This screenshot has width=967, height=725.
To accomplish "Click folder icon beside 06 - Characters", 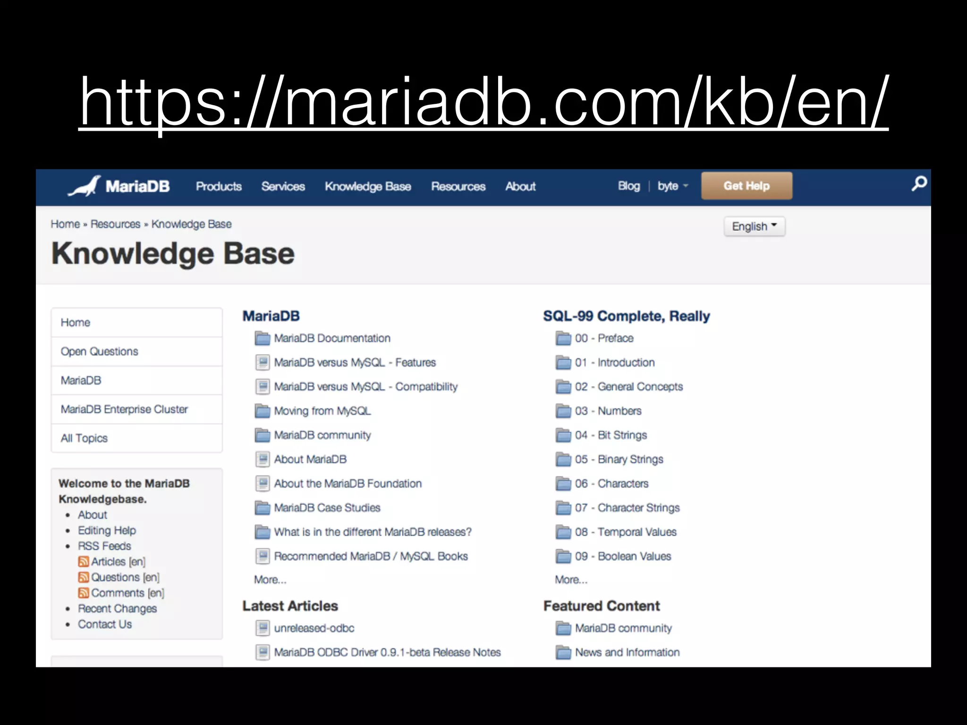I will coord(563,483).
